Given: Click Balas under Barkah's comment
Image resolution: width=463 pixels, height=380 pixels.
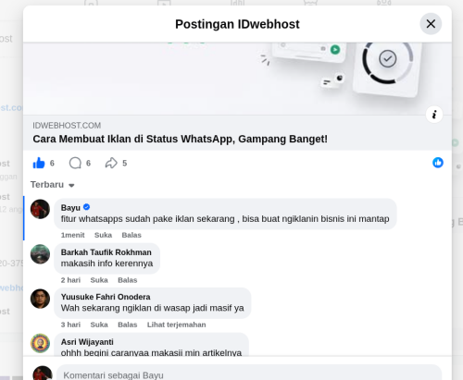Looking at the screenshot, I should [x=128, y=280].
